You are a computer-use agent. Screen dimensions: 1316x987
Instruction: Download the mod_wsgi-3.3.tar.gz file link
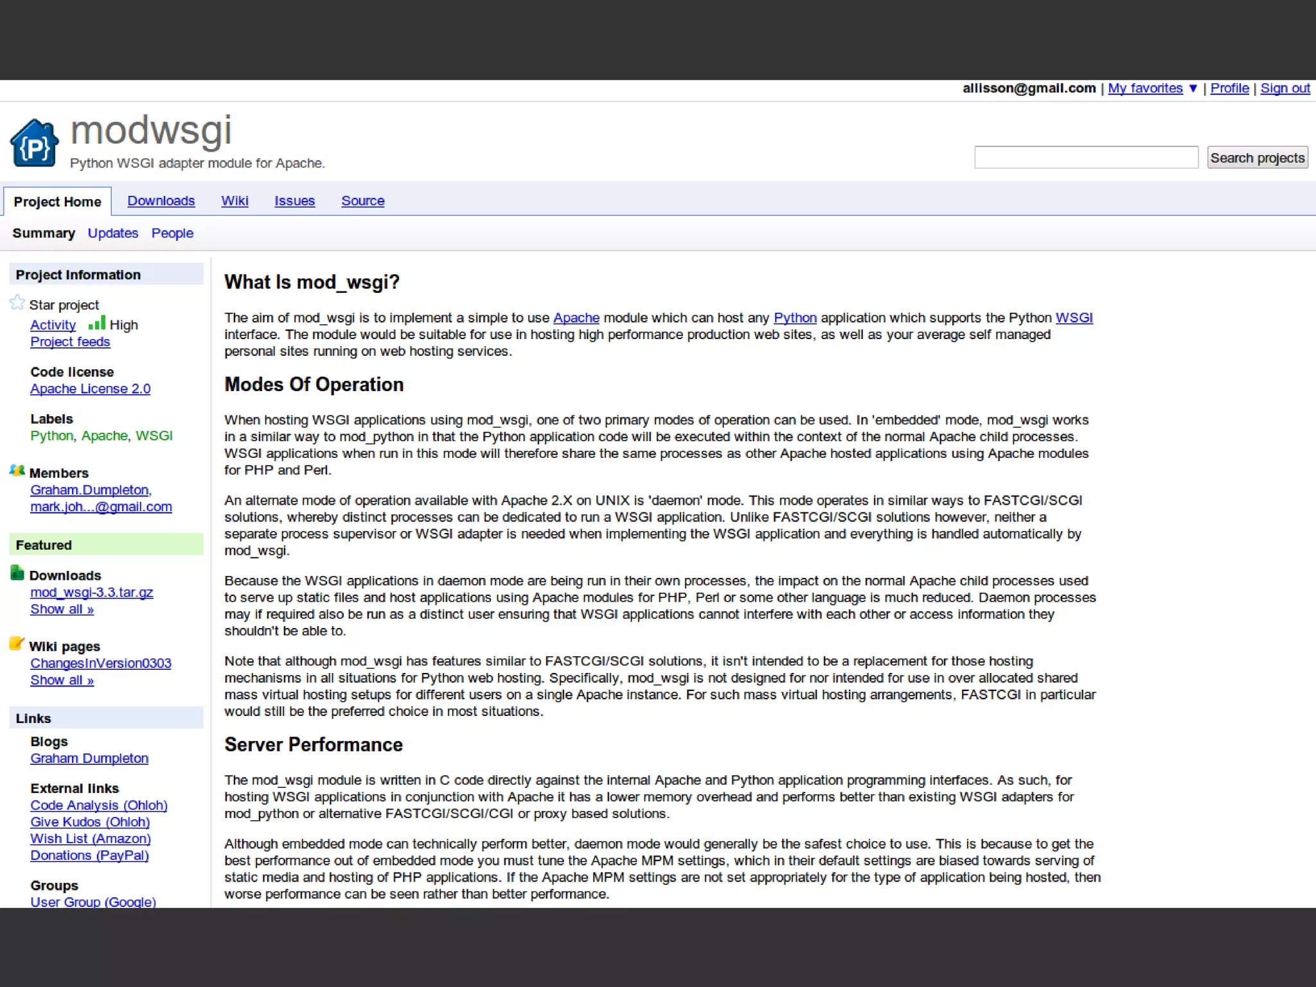point(91,592)
